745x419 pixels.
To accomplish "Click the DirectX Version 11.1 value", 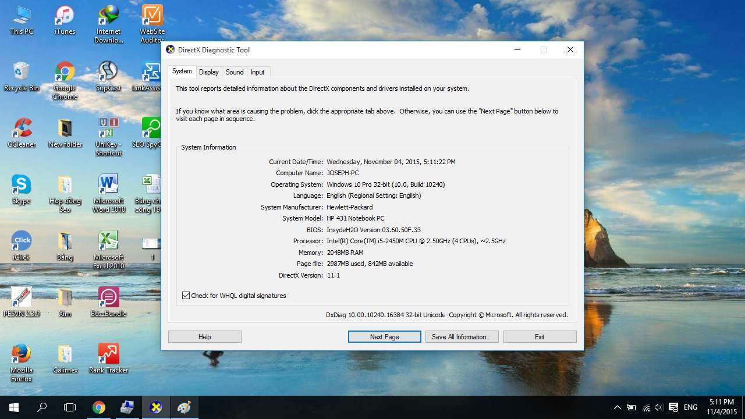I will click(x=334, y=275).
